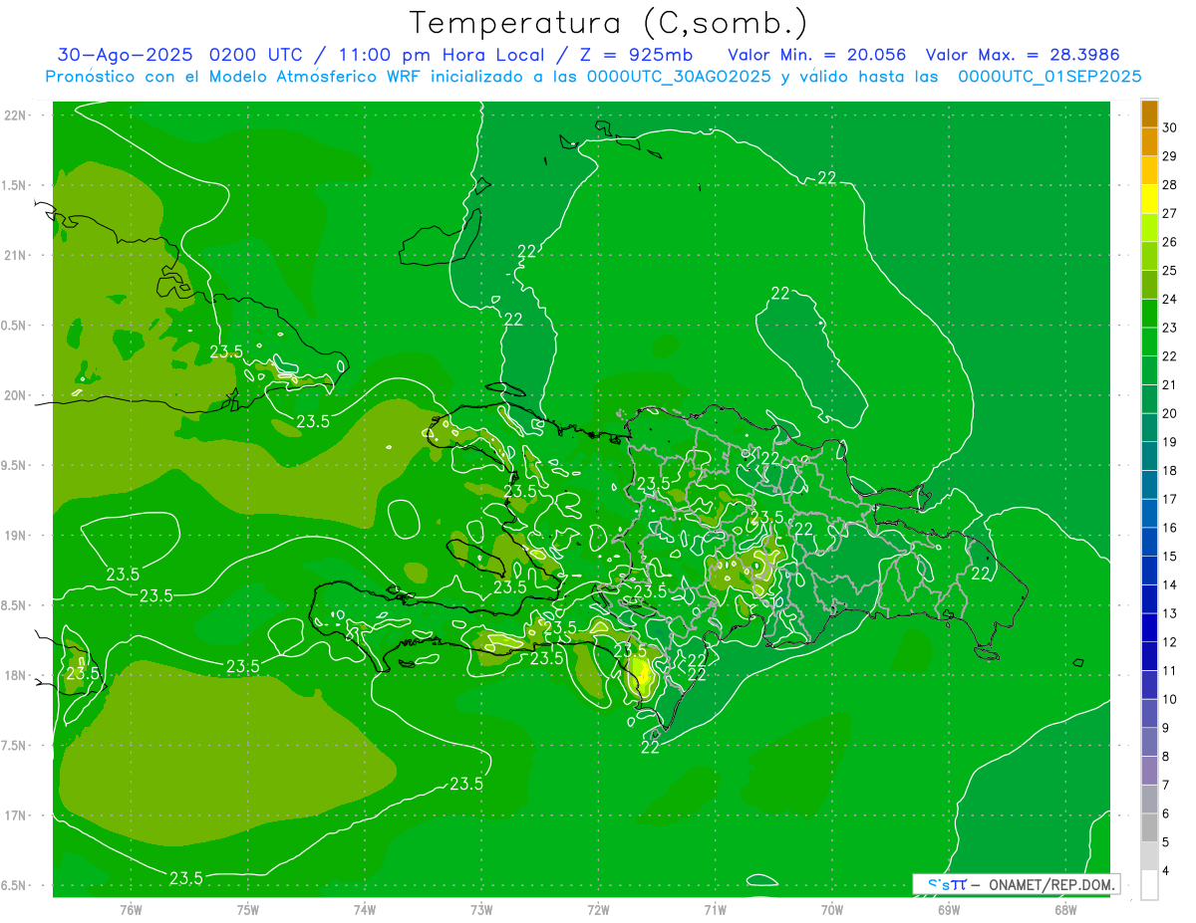Click the "0.5N" latitude axis label
This screenshot has height=923, width=1196.
(x=14, y=326)
